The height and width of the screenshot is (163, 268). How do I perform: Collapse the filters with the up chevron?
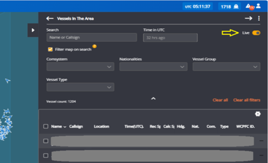[x=153, y=99]
